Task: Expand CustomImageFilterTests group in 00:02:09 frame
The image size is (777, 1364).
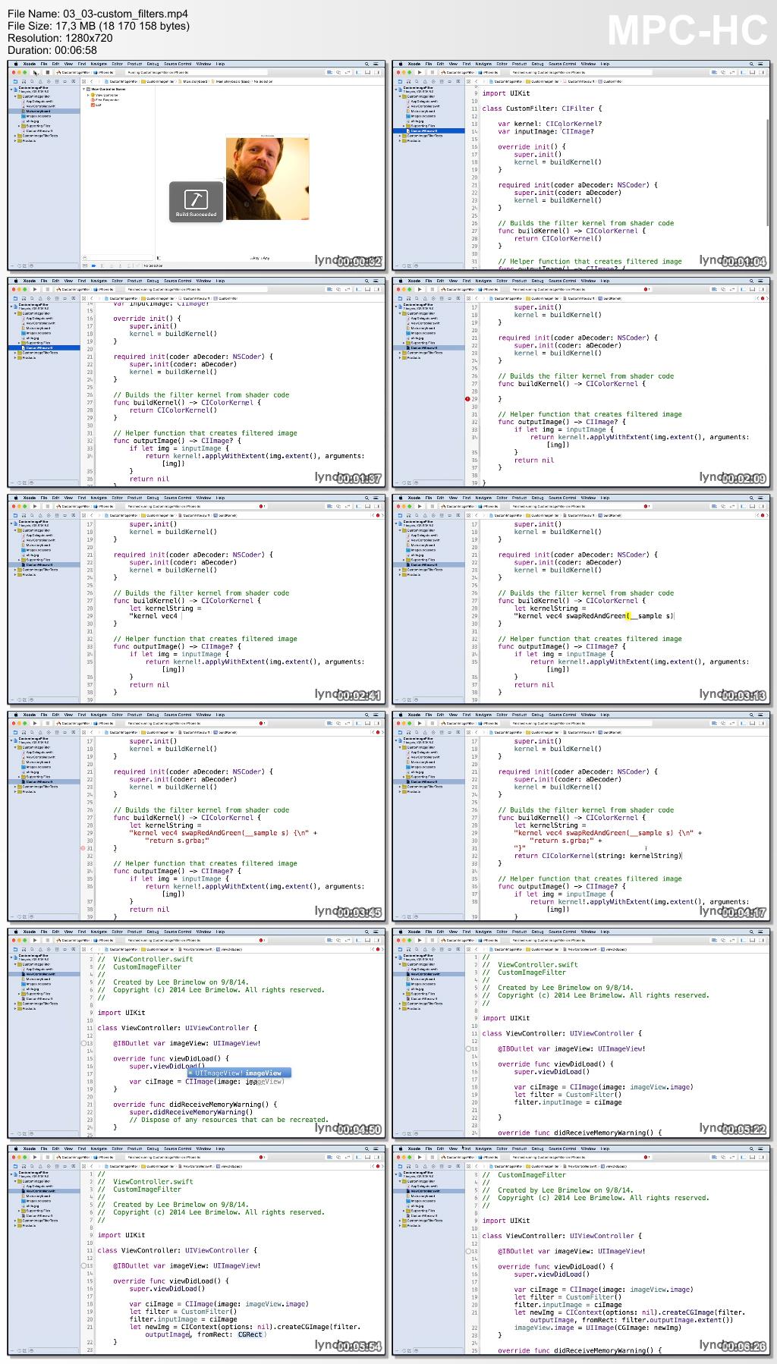Action: point(400,352)
